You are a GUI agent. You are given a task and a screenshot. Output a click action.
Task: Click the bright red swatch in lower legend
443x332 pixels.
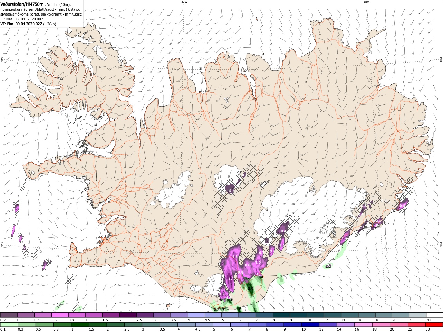(x=434, y=325)
